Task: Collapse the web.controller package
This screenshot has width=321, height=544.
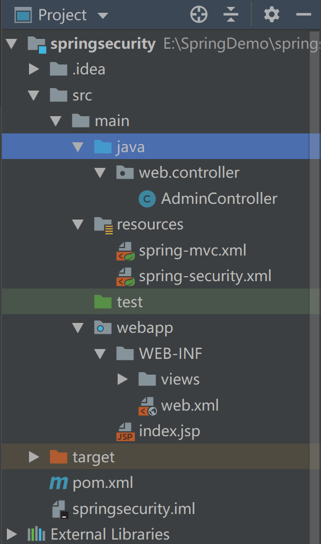Action: [100, 173]
